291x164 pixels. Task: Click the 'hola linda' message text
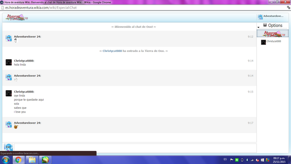click(20, 65)
